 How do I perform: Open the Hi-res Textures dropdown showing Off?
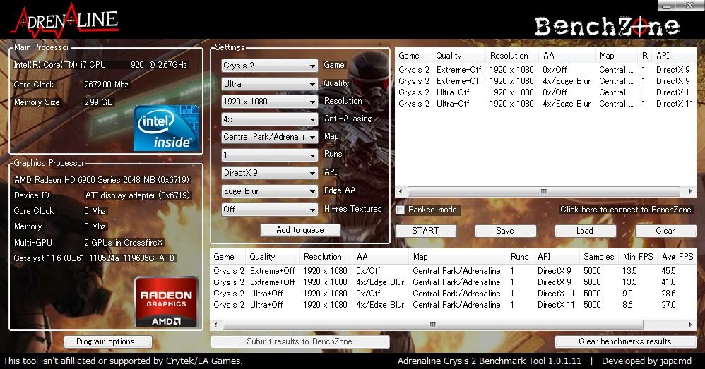[269, 209]
